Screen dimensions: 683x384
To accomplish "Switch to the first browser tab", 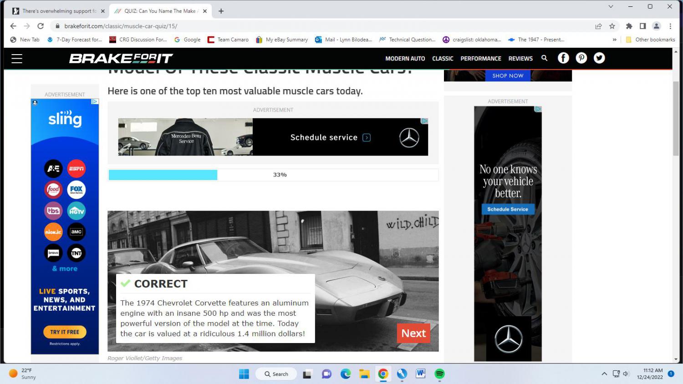I will 58,11.
